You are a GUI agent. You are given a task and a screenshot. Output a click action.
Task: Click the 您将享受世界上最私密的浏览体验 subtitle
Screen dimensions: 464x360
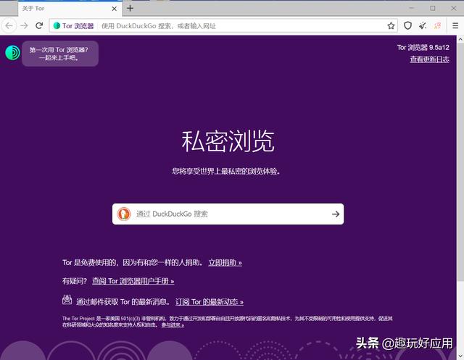(x=226, y=171)
